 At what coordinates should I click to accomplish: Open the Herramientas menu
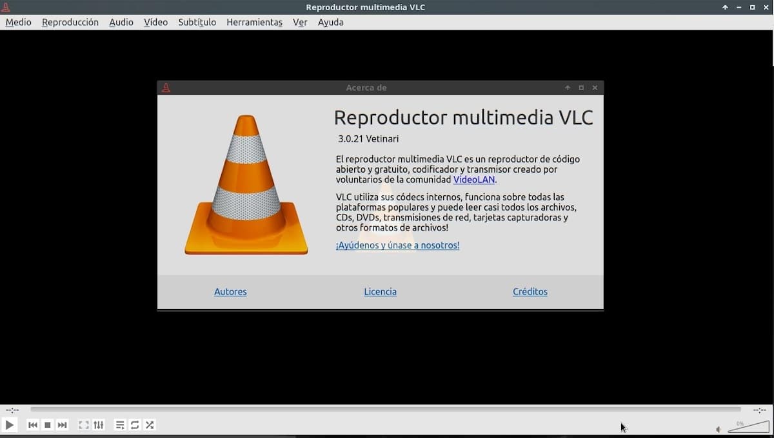(x=254, y=22)
